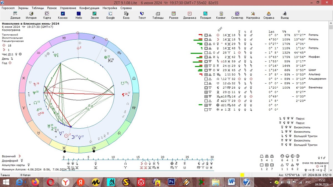Launch Opera browser from the taskbar
The width and height of the screenshot is (333, 187).
tap(50, 182)
